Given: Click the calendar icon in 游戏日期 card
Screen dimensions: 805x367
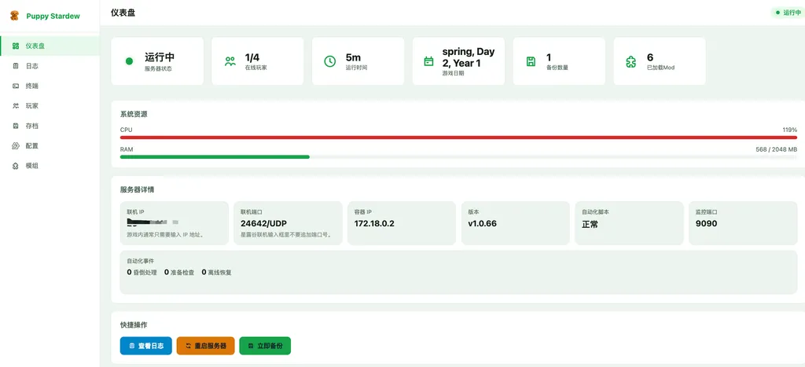Looking at the screenshot, I should (x=428, y=61).
